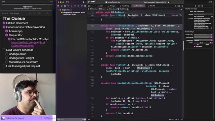Open the test navigator
215x121 pixels.
(x=75, y=6)
